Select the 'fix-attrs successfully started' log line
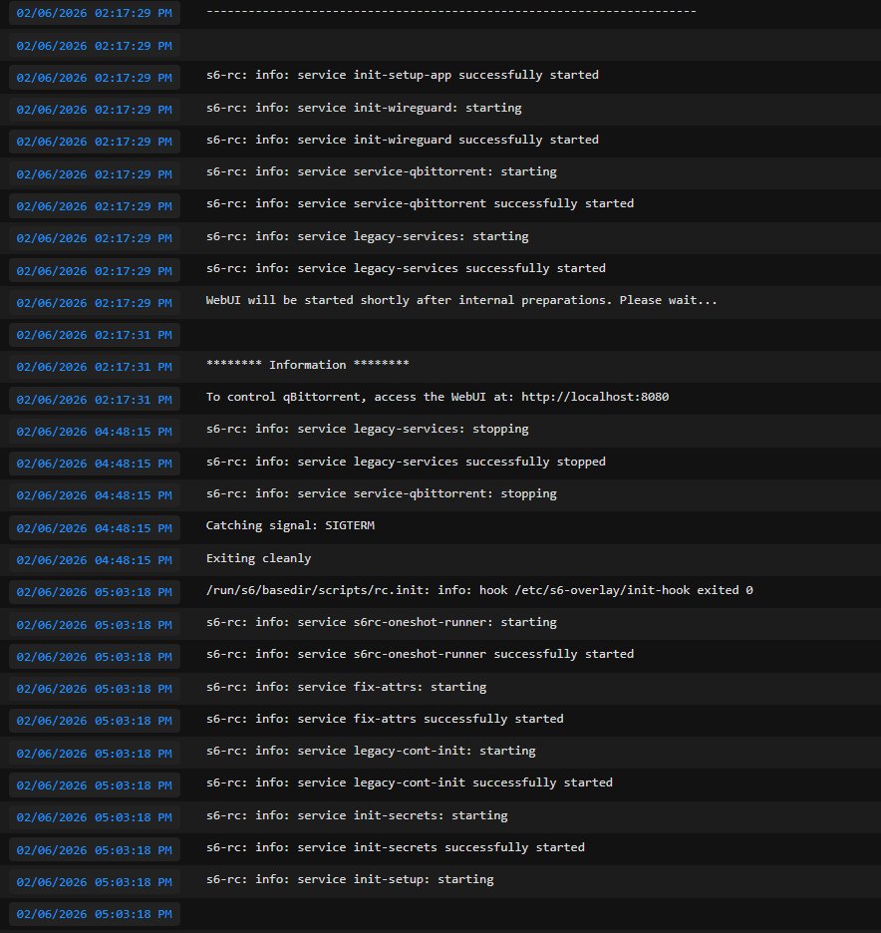Viewport: 881px width, 933px height. point(385,719)
